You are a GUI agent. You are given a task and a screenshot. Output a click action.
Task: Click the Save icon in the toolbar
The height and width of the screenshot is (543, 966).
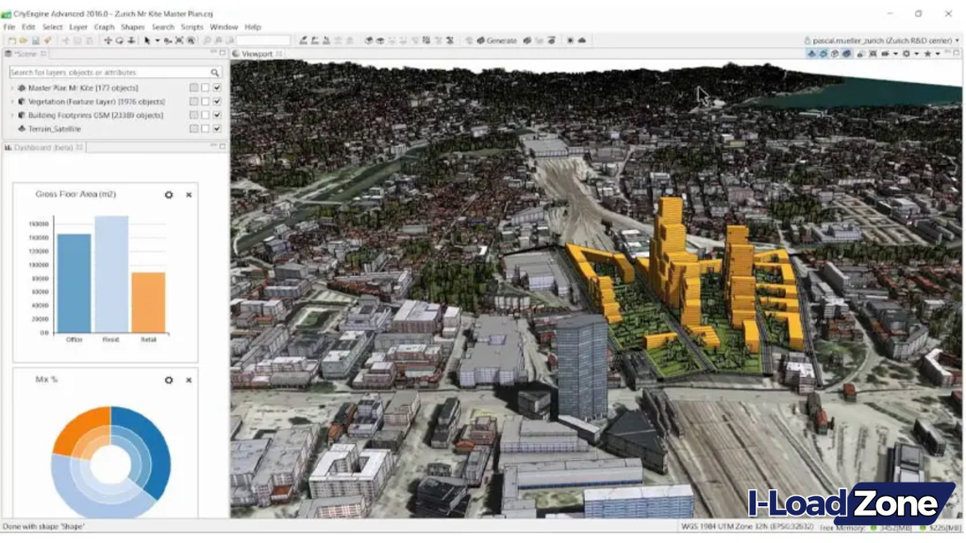tap(34, 41)
